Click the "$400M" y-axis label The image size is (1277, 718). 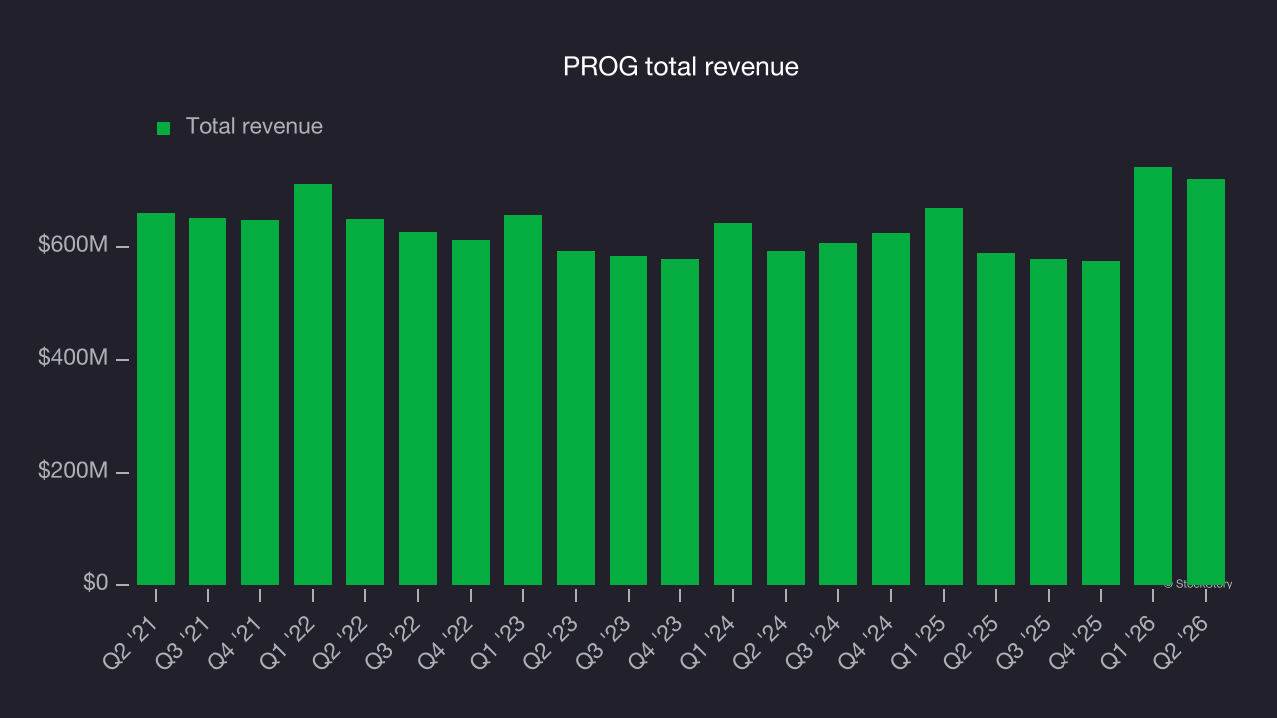(73, 358)
